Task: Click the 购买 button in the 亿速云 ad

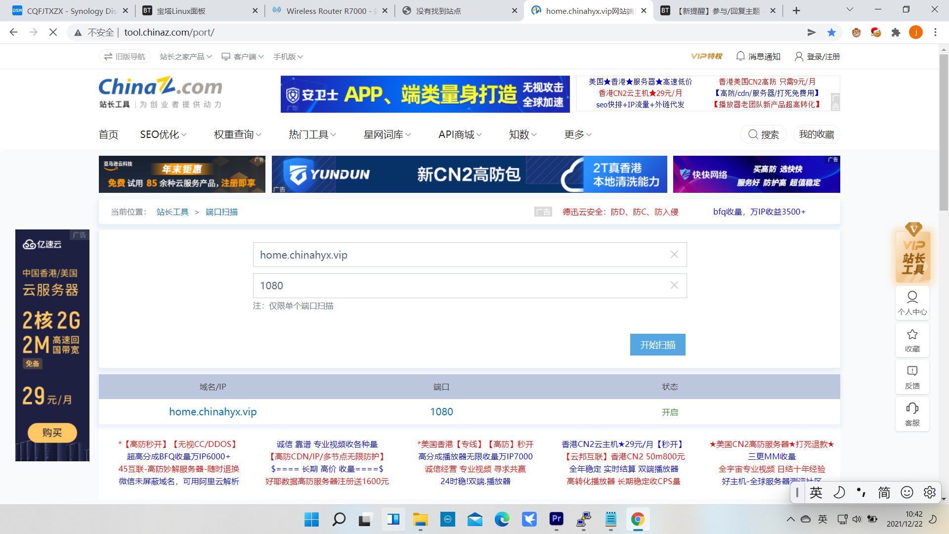Action: point(52,433)
